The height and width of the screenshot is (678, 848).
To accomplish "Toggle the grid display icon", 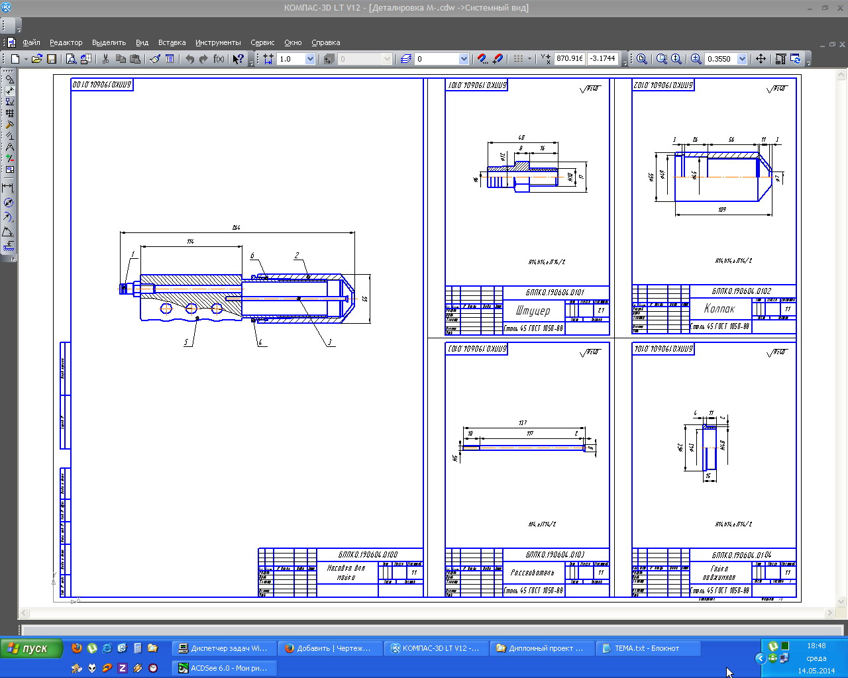I will pos(519,59).
